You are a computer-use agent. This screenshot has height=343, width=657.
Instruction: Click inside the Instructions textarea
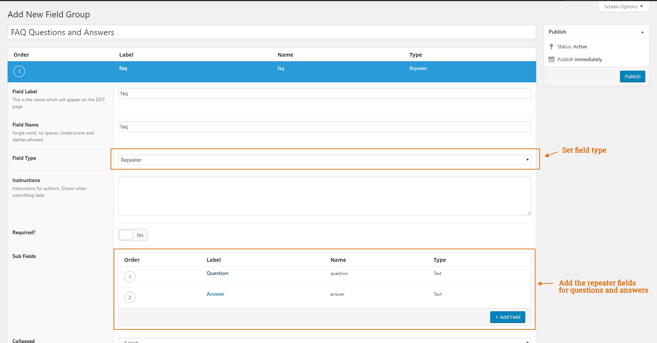(x=324, y=196)
